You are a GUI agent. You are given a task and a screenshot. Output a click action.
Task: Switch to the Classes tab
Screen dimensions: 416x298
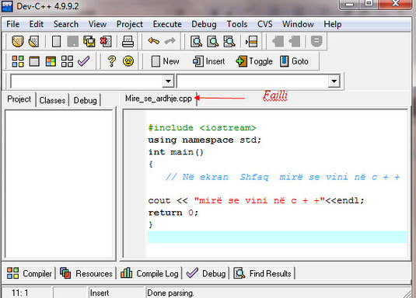[x=52, y=100]
